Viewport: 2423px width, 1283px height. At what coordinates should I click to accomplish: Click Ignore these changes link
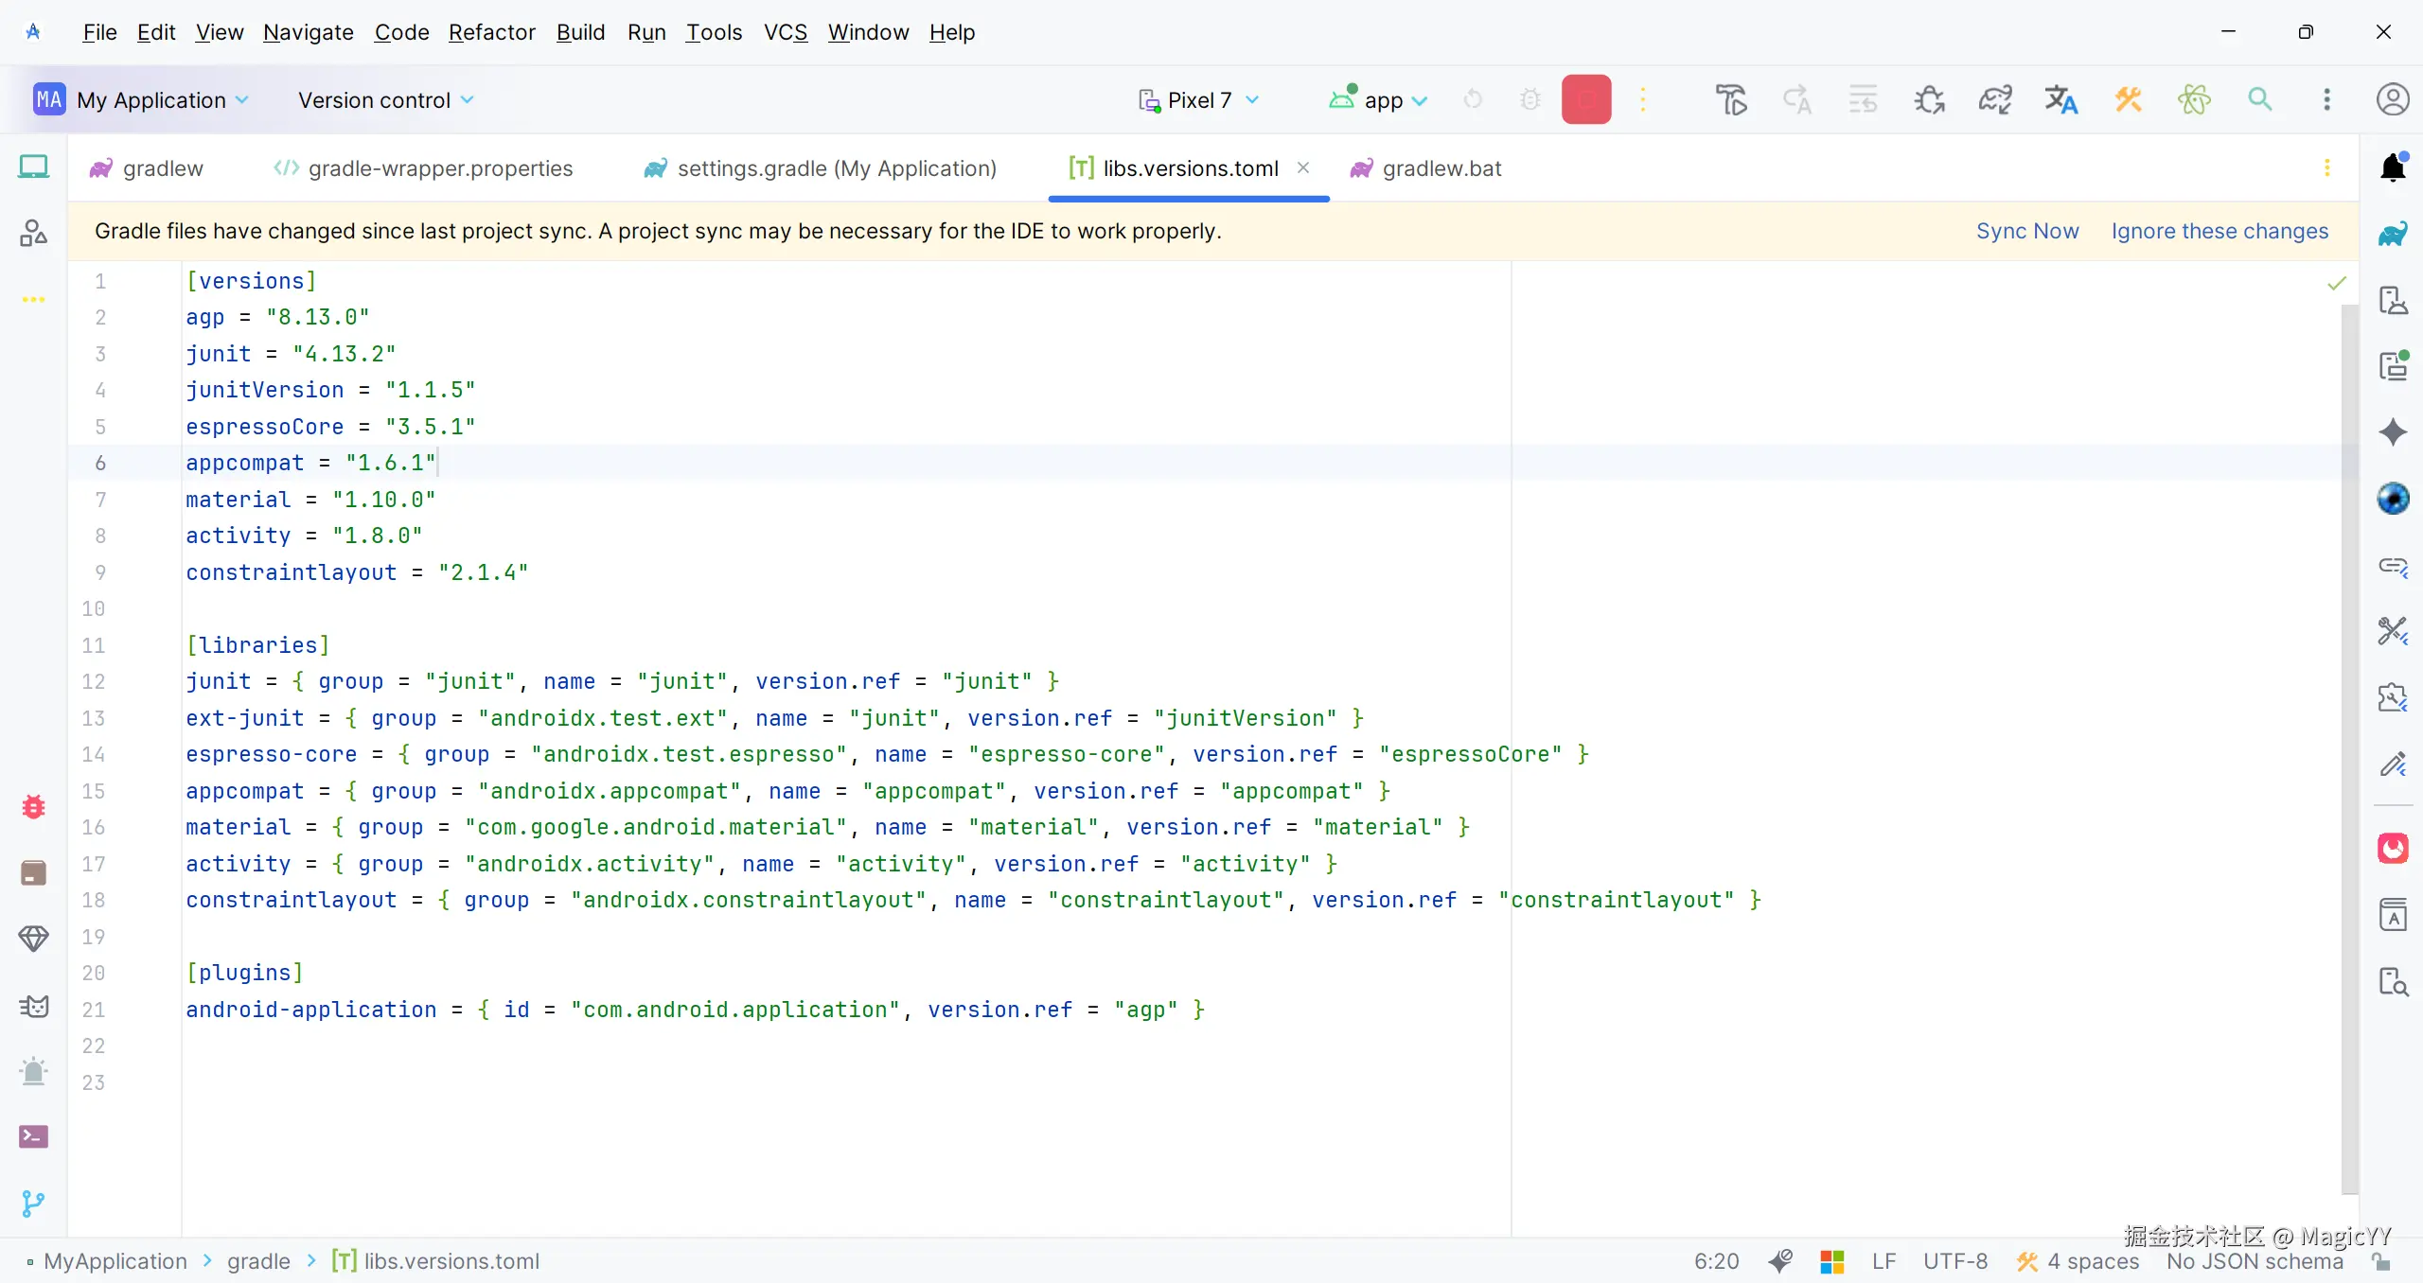click(2219, 231)
